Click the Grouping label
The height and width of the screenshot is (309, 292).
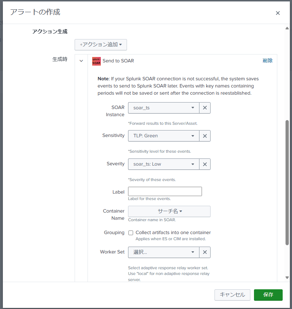click(x=114, y=233)
